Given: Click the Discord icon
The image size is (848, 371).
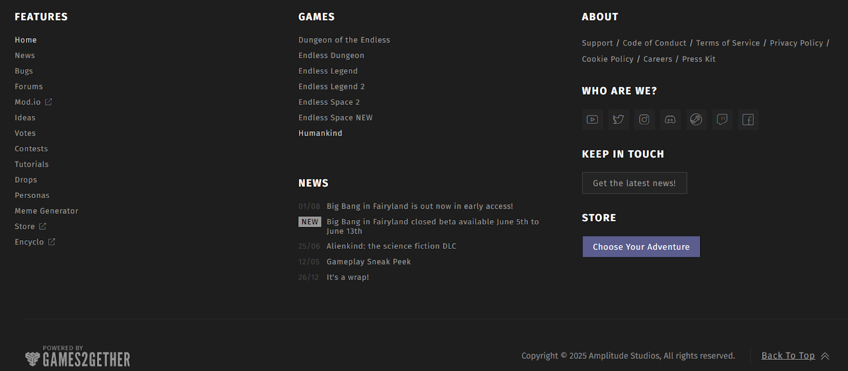Looking at the screenshot, I should [x=670, y=120].
